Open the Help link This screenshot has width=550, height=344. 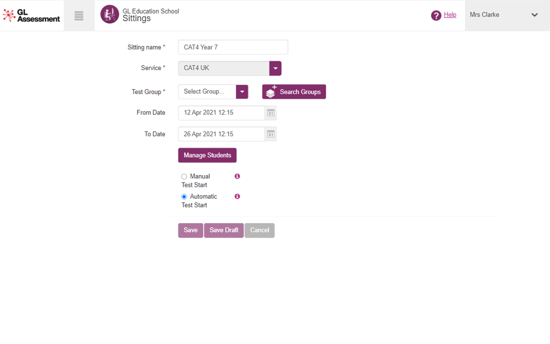point(450,15)
